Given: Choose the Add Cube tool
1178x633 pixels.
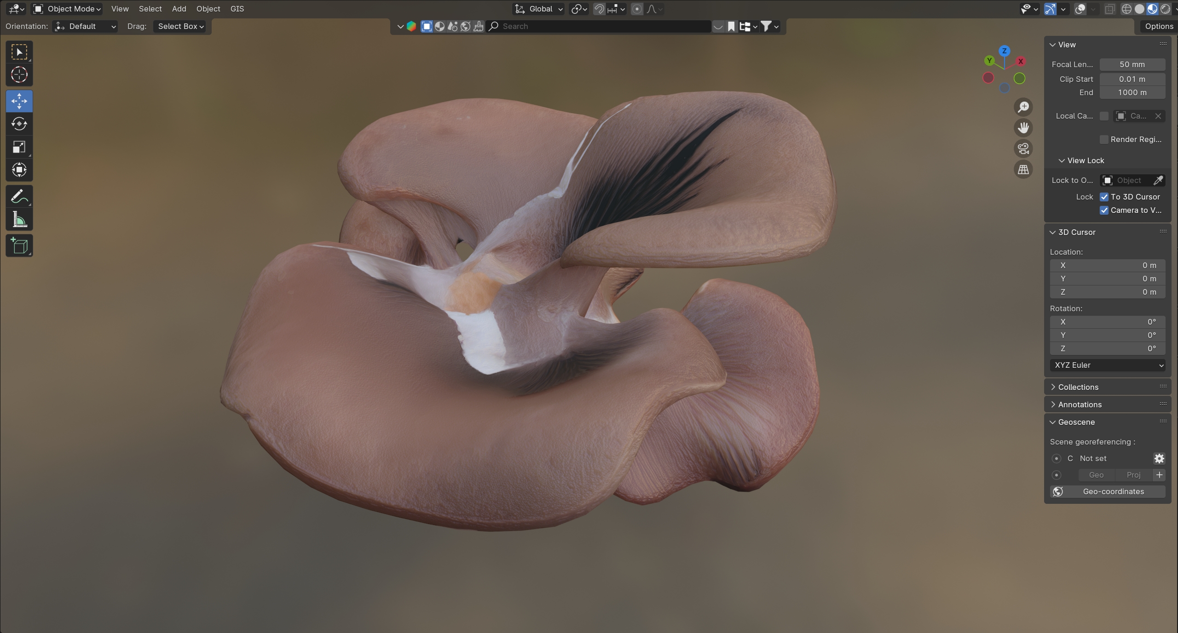Looking at the screenshot, I should pyautogui.click(x=19, y=245).
